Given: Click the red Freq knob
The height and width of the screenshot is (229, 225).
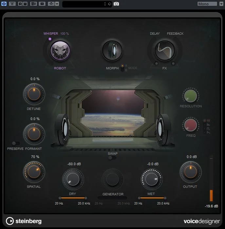Looking at the screenshot, I should click(191, 125).
